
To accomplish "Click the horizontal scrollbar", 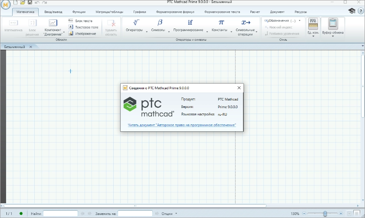I will point(135,206).
